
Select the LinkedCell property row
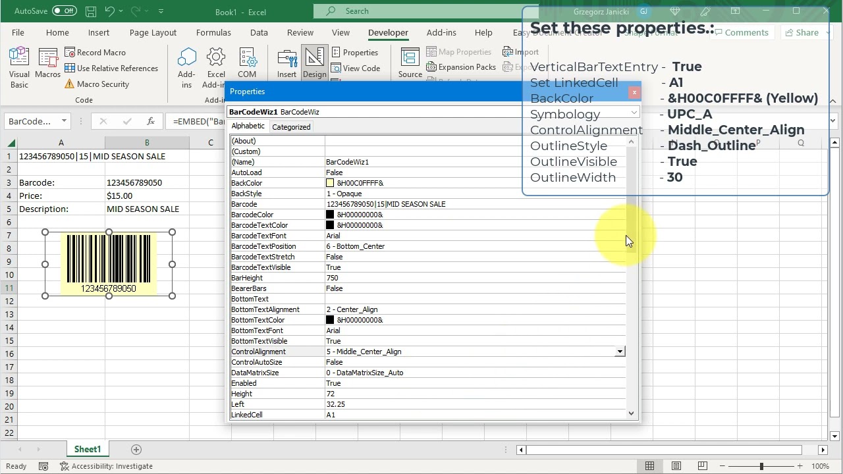coord(428,415)
